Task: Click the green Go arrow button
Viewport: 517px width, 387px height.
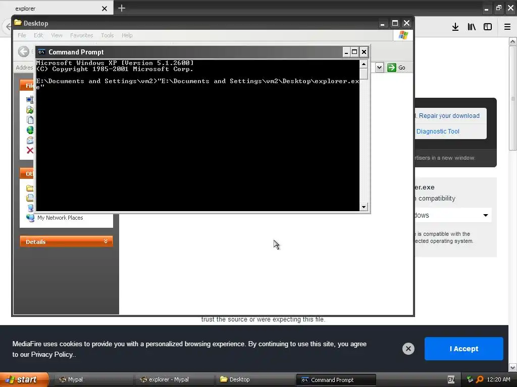Action: click(x=391, y=68)
